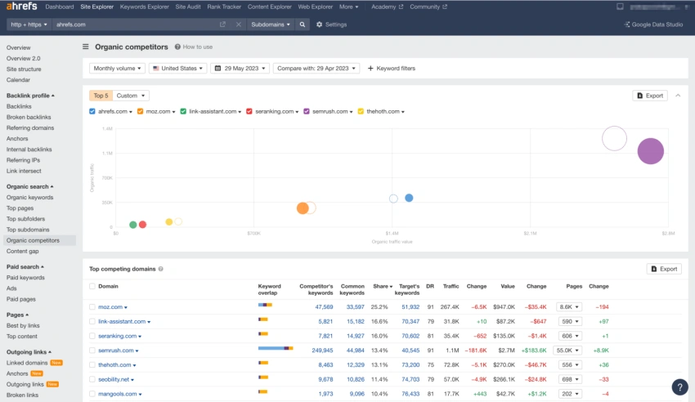
Task: Open the seranking.com domain link
Action: [119, 336]
